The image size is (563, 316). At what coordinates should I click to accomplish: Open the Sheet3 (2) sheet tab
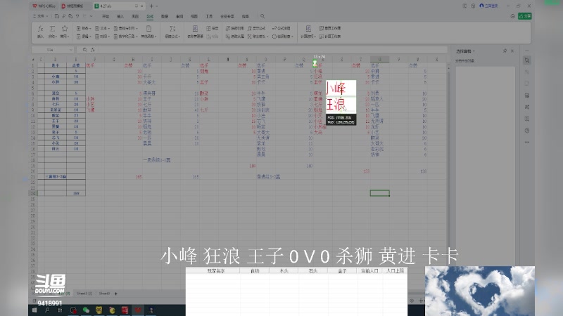pos(84,294)
